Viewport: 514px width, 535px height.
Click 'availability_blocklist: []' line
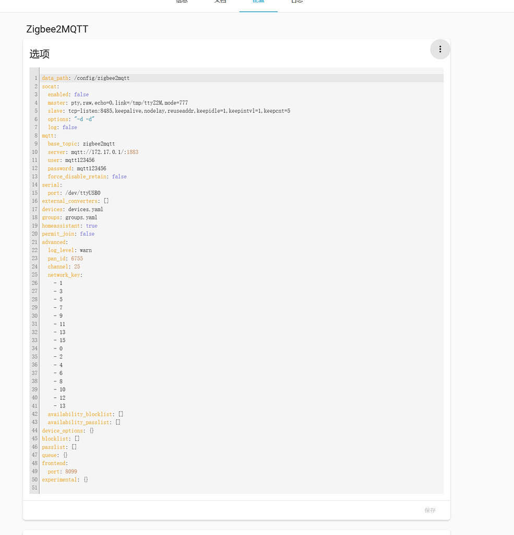[86, 414]
